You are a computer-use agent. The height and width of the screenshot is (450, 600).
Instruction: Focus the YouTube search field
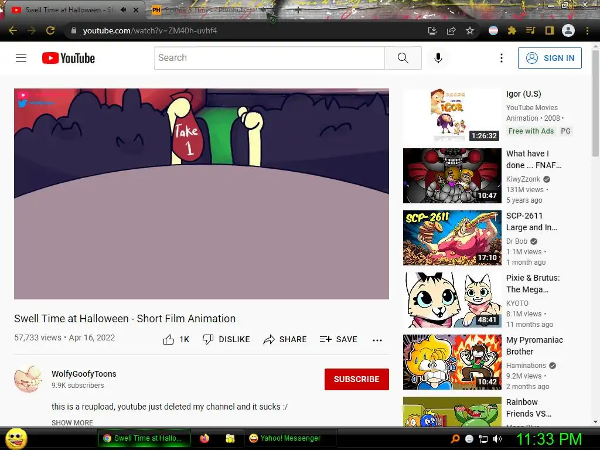(x=270, y=58)
